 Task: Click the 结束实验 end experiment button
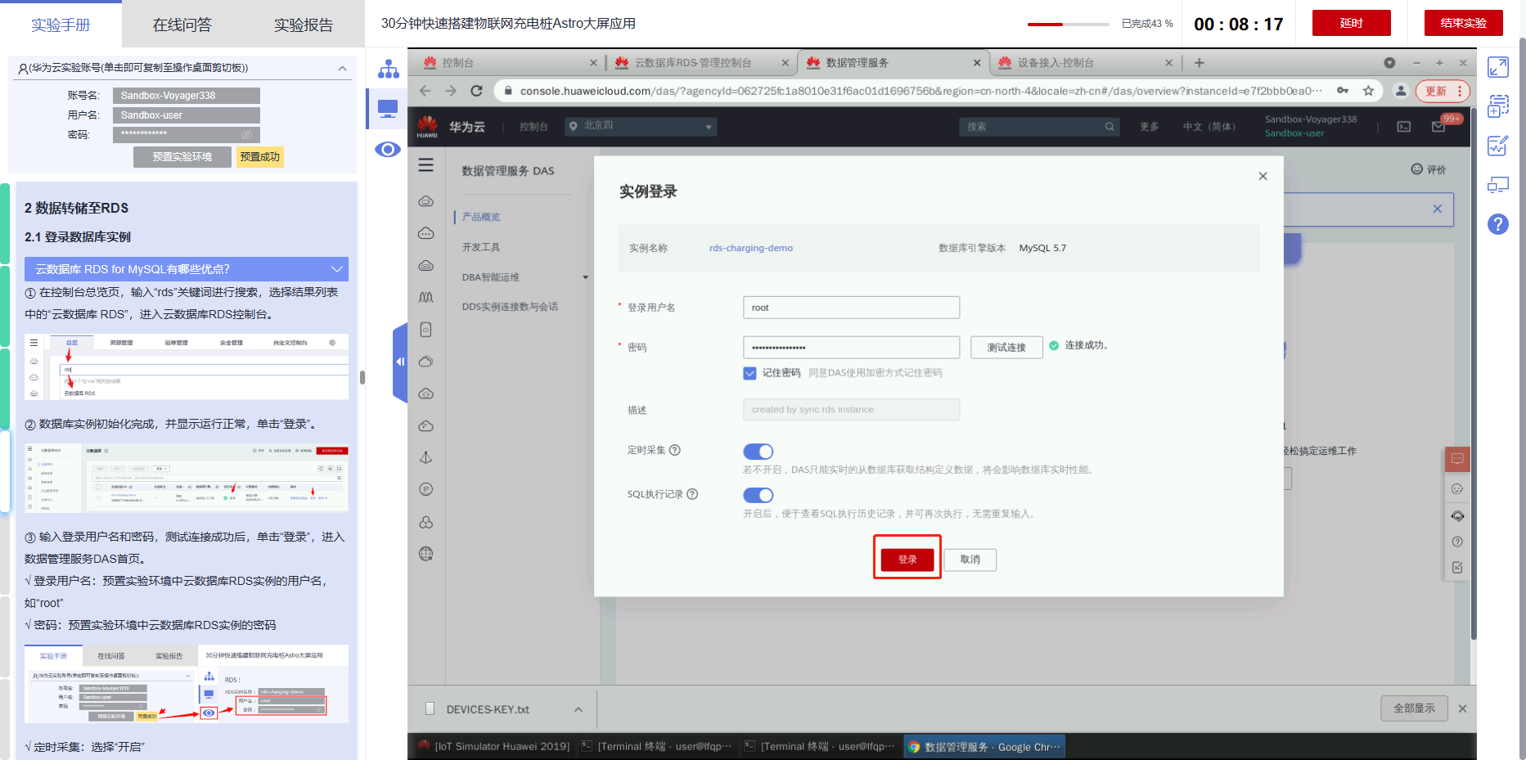(x=1463, y=23)
